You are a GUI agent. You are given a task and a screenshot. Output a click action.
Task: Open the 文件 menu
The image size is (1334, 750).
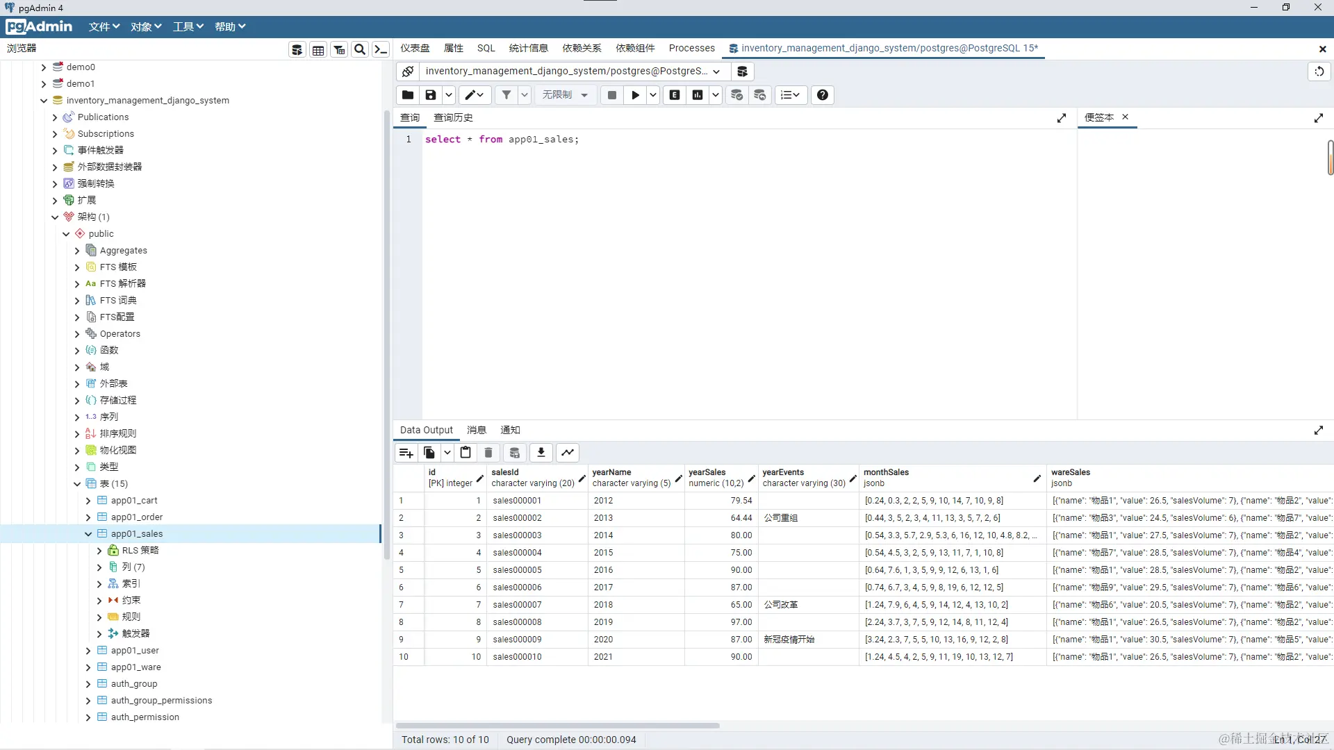[x=104, y=26]
